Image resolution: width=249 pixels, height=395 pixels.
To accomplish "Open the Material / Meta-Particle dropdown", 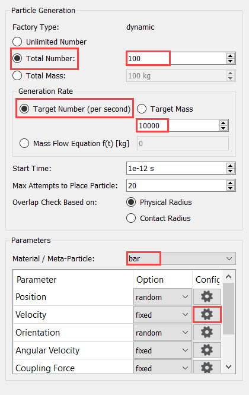I will coord(181,258).
